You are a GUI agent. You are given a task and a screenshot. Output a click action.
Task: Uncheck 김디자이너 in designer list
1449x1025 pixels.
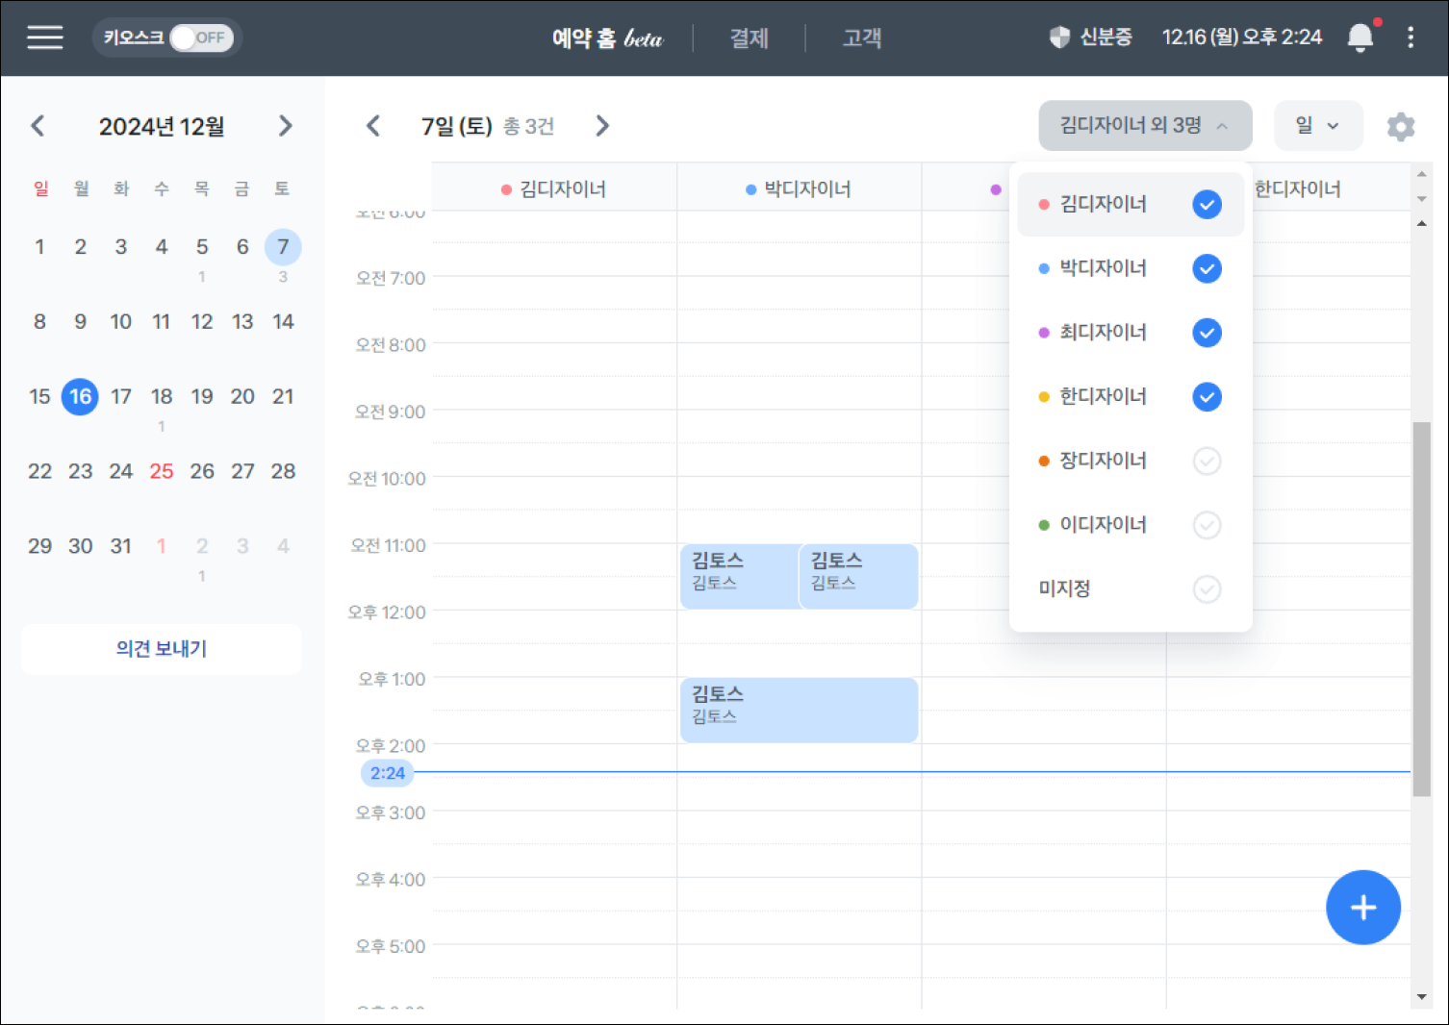[1207, 204]
